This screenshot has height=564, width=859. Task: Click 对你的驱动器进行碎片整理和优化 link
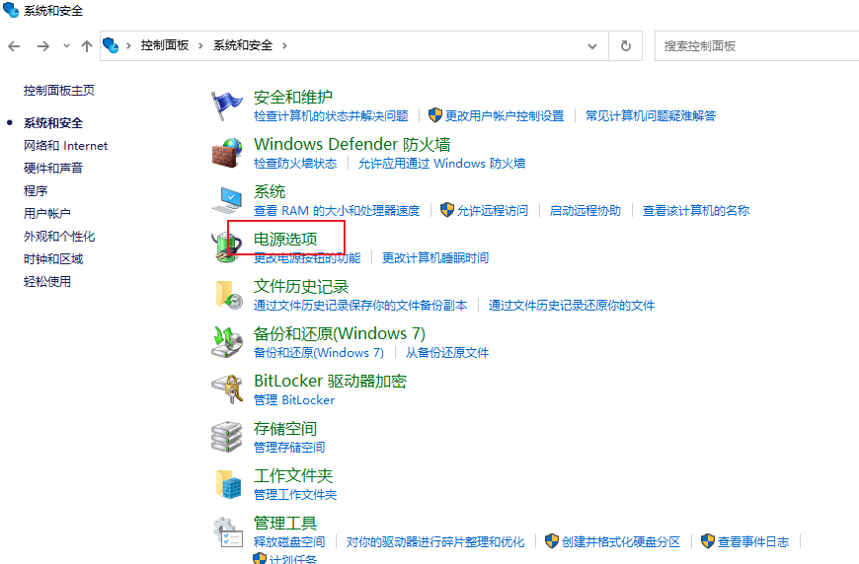435,542
